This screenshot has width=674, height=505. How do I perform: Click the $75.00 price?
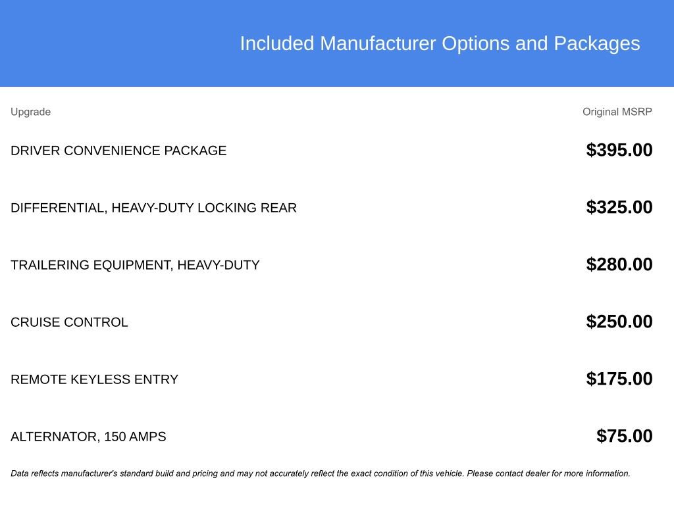pyautogui.click(x=625, y=436)
